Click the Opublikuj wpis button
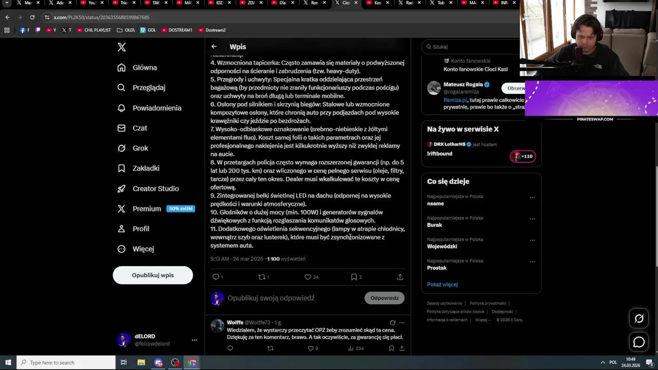This screenshot has width=658, height=370. [153, 275]
